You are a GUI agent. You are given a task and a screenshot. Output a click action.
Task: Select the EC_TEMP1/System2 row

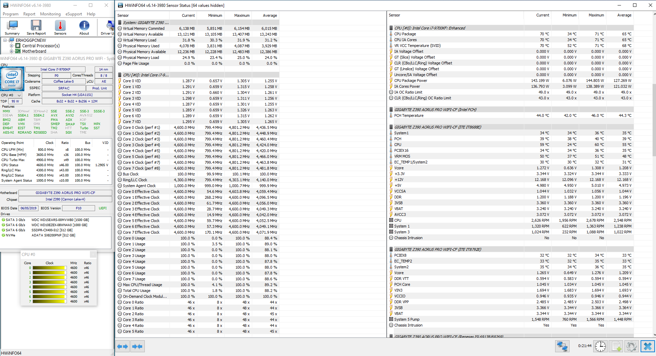click(x=511, y=162)
